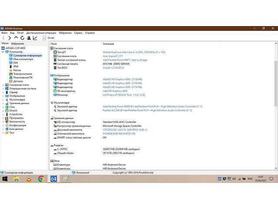
Task: Go forward with the toolbar Forward arrow
Action: coord(10,38)
